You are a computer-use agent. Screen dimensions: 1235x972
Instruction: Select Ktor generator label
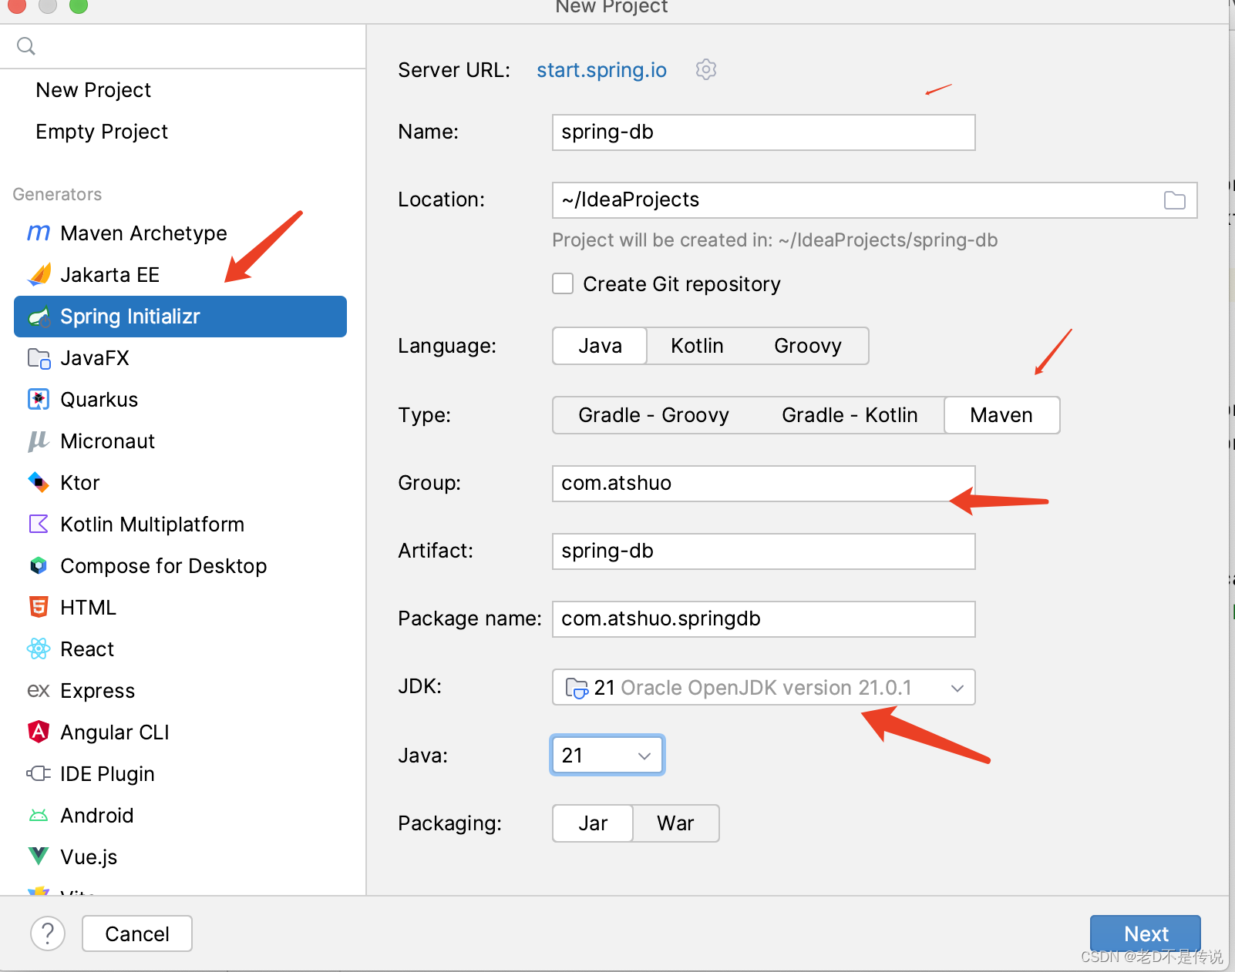click(80, 483)
